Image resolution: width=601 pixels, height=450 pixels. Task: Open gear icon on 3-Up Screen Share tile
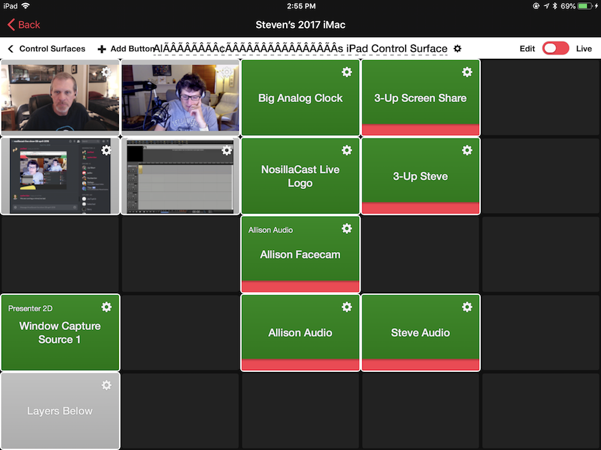coord(467,72)
